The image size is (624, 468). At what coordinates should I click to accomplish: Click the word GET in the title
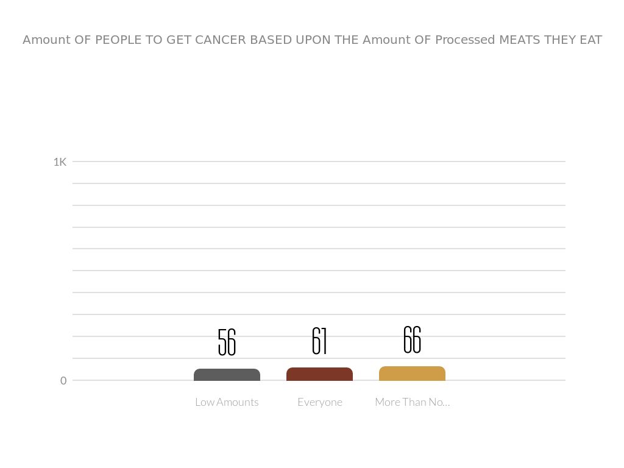178,40
